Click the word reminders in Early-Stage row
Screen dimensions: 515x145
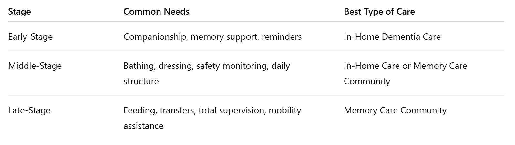[282, 37]
